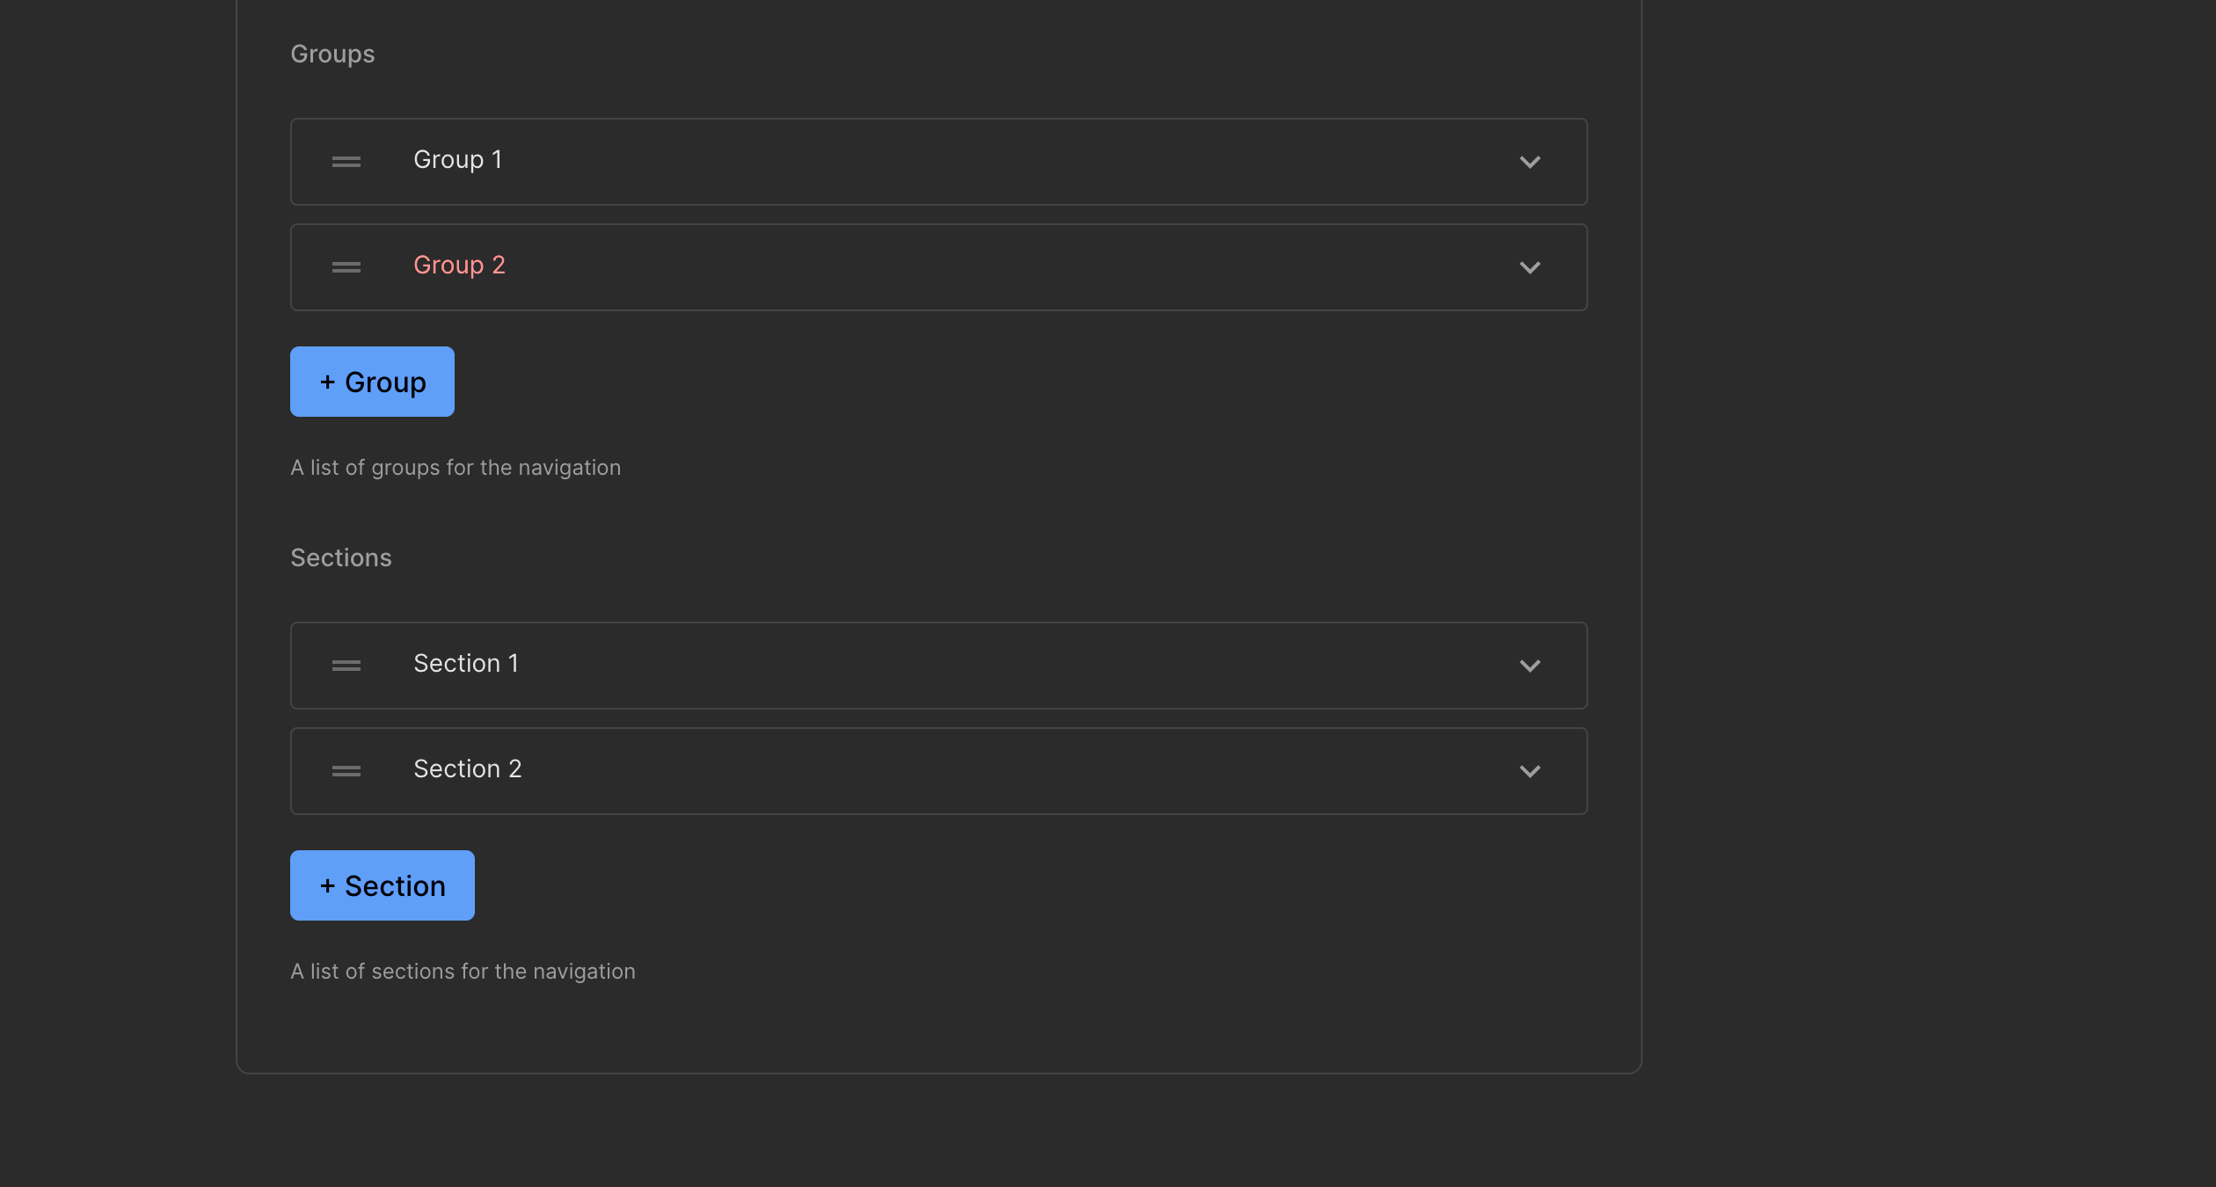Select the Group 1 title text
This screenshot has height=1187, width=2216.
pos(457,160)
